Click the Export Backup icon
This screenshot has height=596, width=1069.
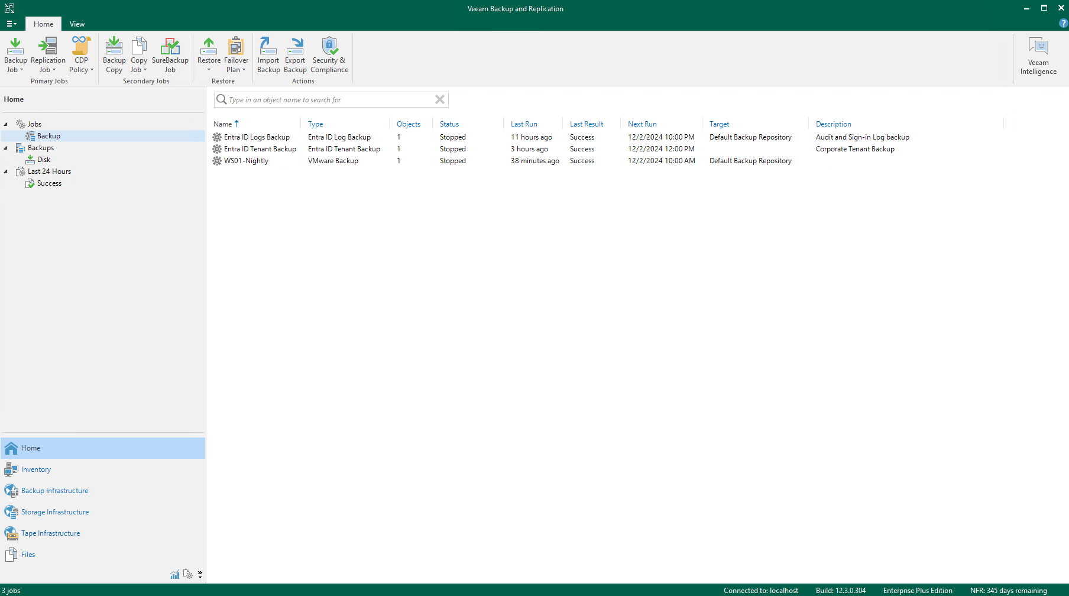[x=295, y=54]
